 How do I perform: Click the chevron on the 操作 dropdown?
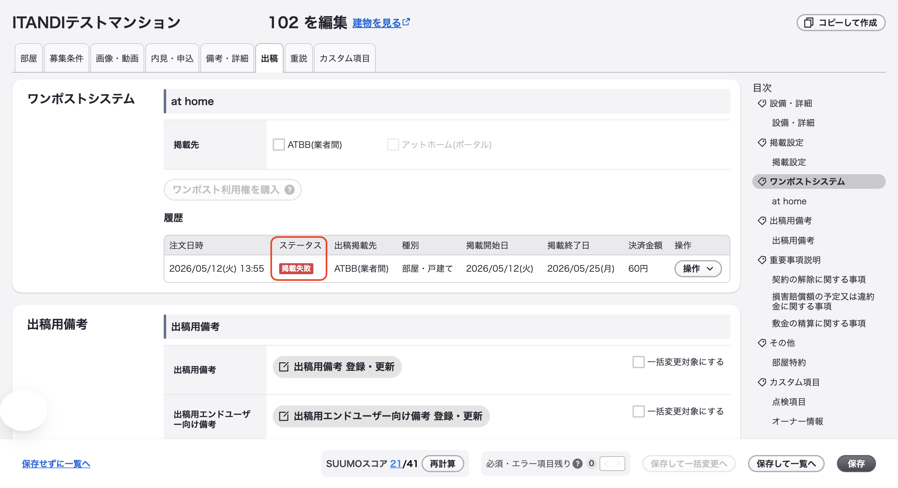710,269
